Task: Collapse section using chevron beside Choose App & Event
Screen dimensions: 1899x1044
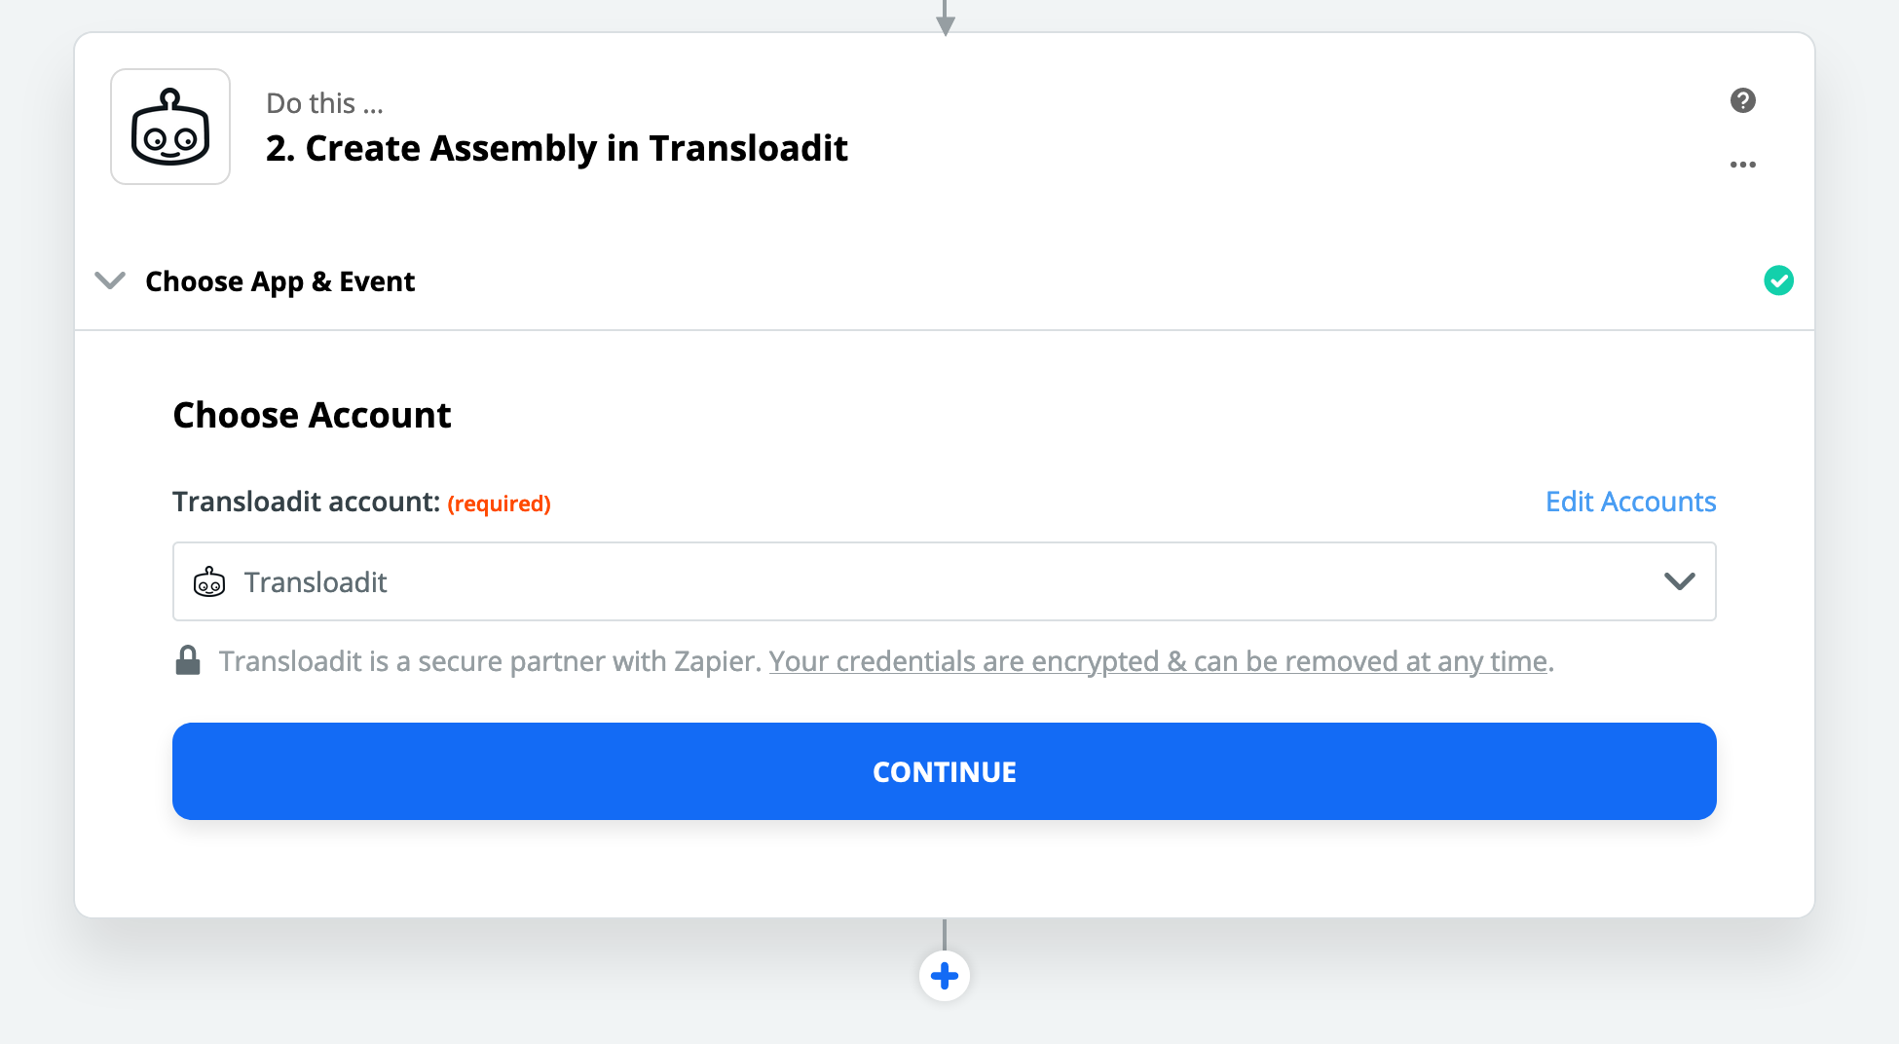Action: pyautogui.click(x=110, y=280)
